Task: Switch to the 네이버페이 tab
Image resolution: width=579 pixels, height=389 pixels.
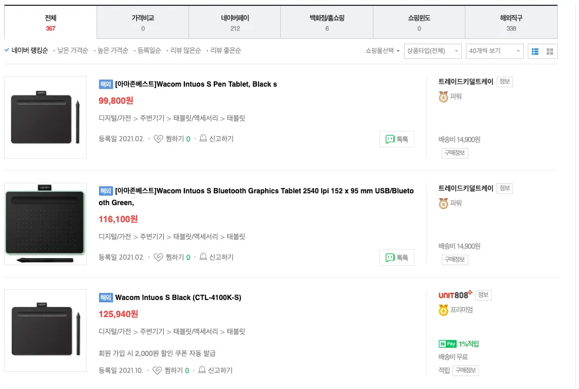Action: pos(235,22)
